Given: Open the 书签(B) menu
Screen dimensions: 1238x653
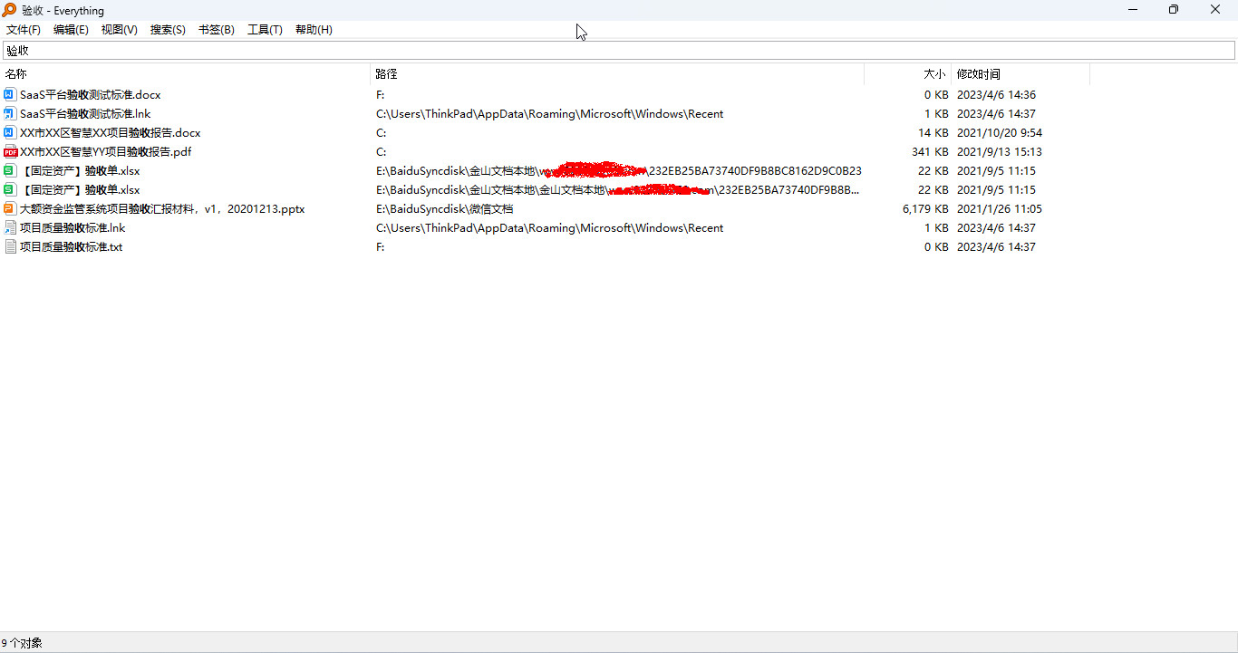Looking at the screenshot, I should [x=217, y=30].
